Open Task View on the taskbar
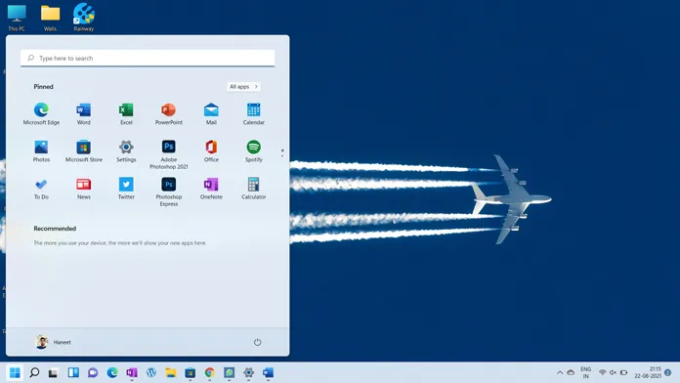The width and height of the screenshot is (680, 383). [x=54, y=372]
